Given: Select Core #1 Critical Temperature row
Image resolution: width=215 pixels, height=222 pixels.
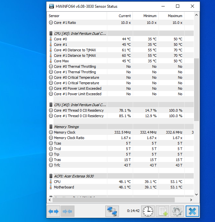Looking at the screenshot, I should pos(120,83).
